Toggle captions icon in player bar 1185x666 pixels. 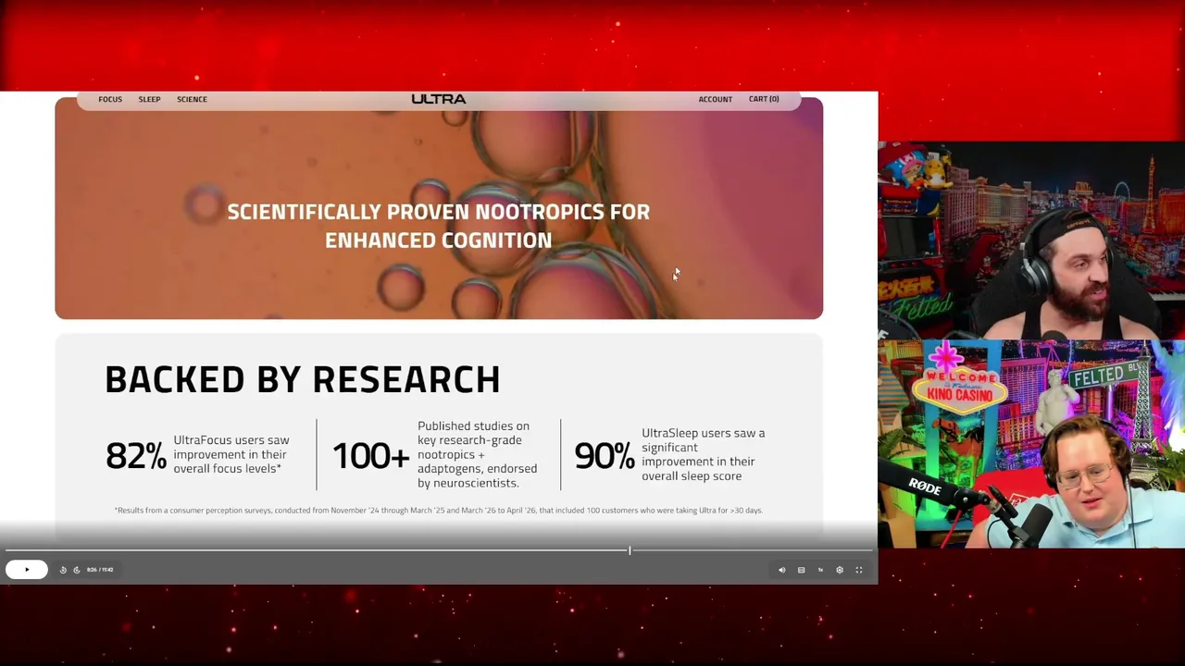(x=801, y=570)
